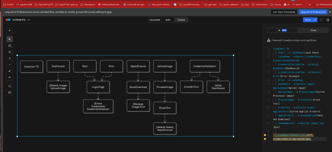The height and width of the screenshot is (152, 332).
Task: Select the EraseTool node
Action: [165, 108]
